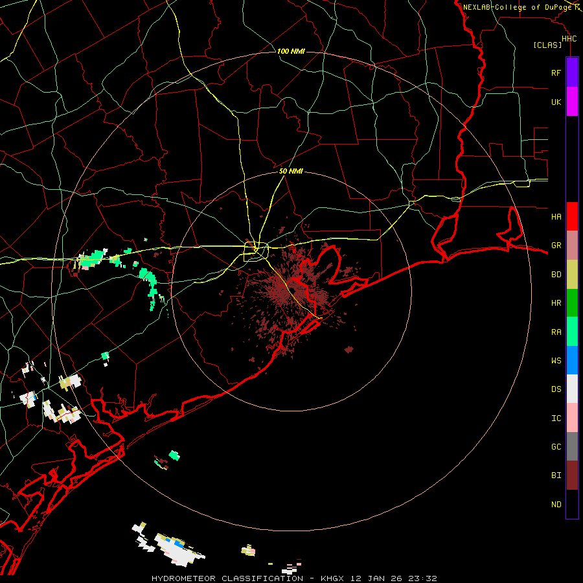
Task: Click the GR legend color swatch
Action: click(x=572, y=246)
